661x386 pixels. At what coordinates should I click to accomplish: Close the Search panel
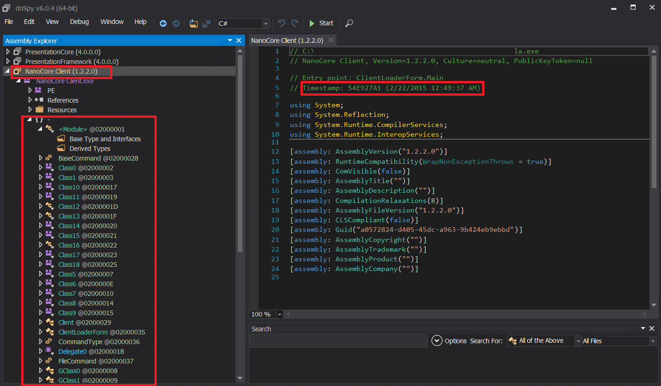point(651,328)
